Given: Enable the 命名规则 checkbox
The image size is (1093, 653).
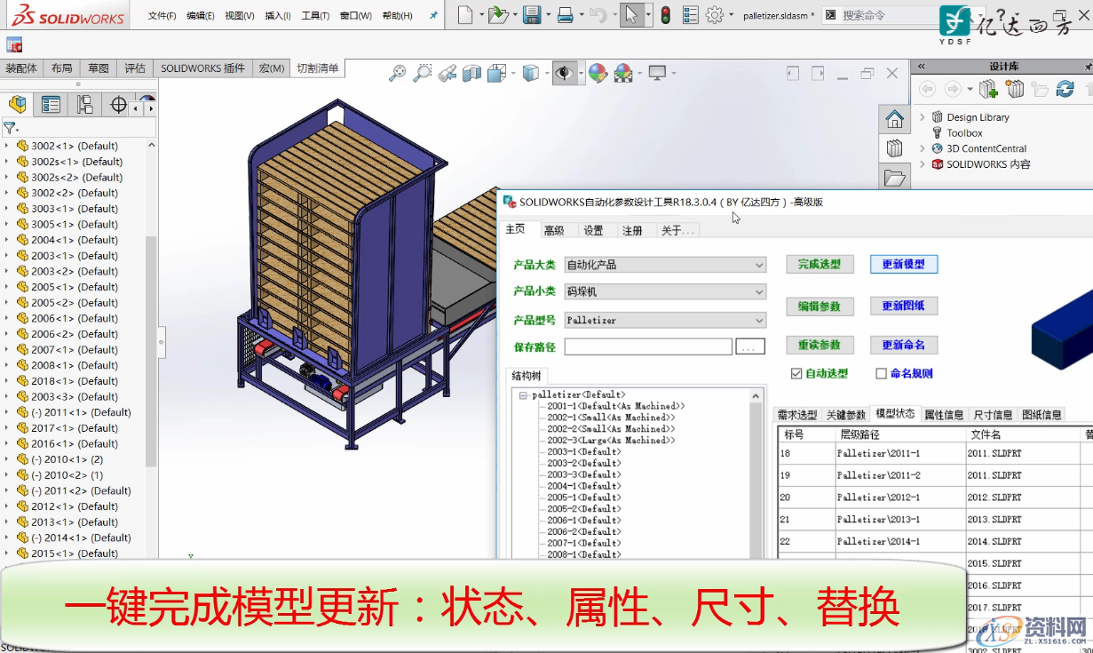Looking at the screenshot, I should (881, 372).
